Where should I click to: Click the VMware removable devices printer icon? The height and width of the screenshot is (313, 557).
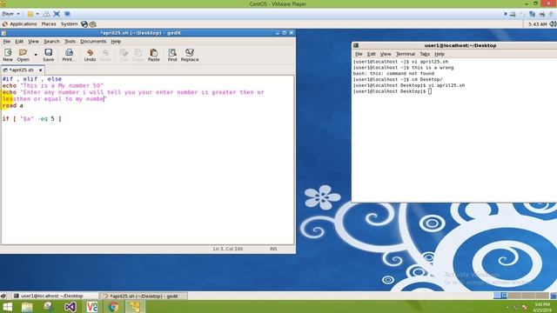[x=541, y=14]
